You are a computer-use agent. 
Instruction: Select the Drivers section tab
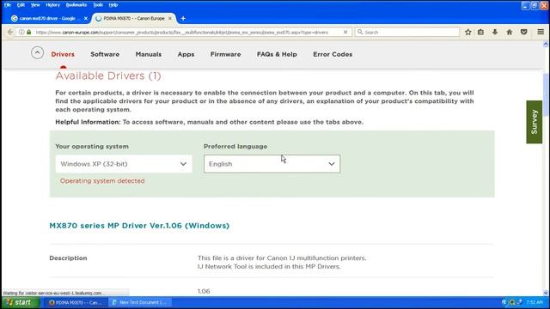(63, 54)
